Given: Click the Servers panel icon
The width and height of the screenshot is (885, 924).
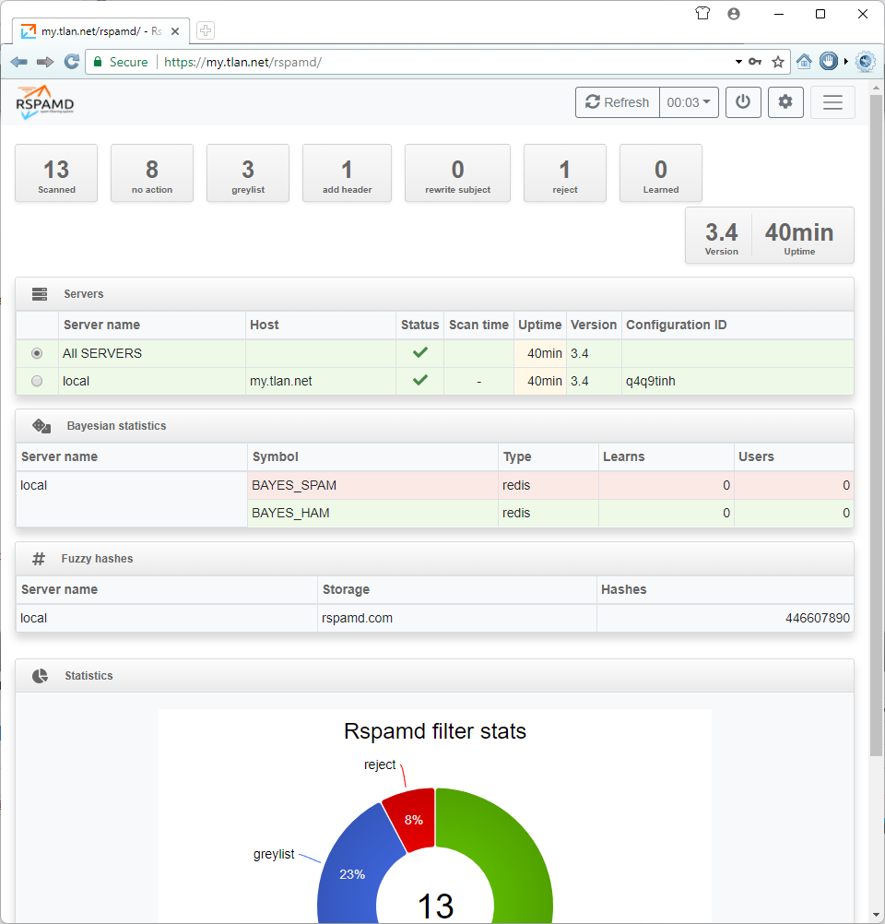Looking at the screenshot, I should [40, 294].
